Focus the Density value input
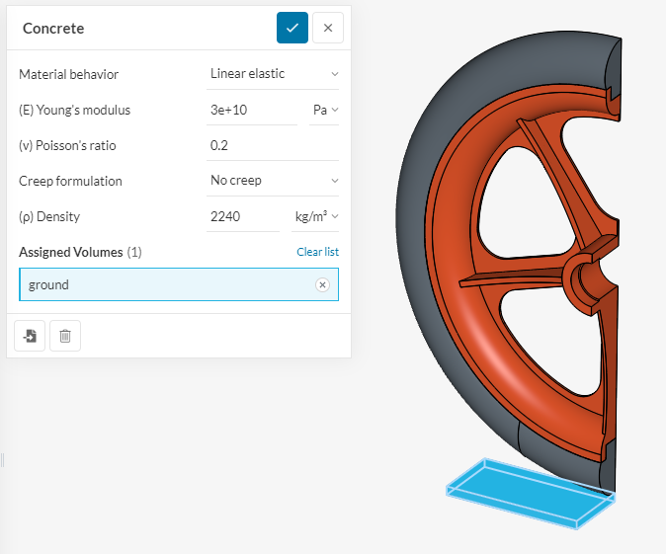 click(x=242, y=216)
